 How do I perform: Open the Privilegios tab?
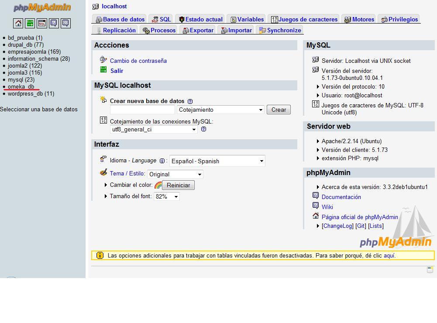[399, 19]
